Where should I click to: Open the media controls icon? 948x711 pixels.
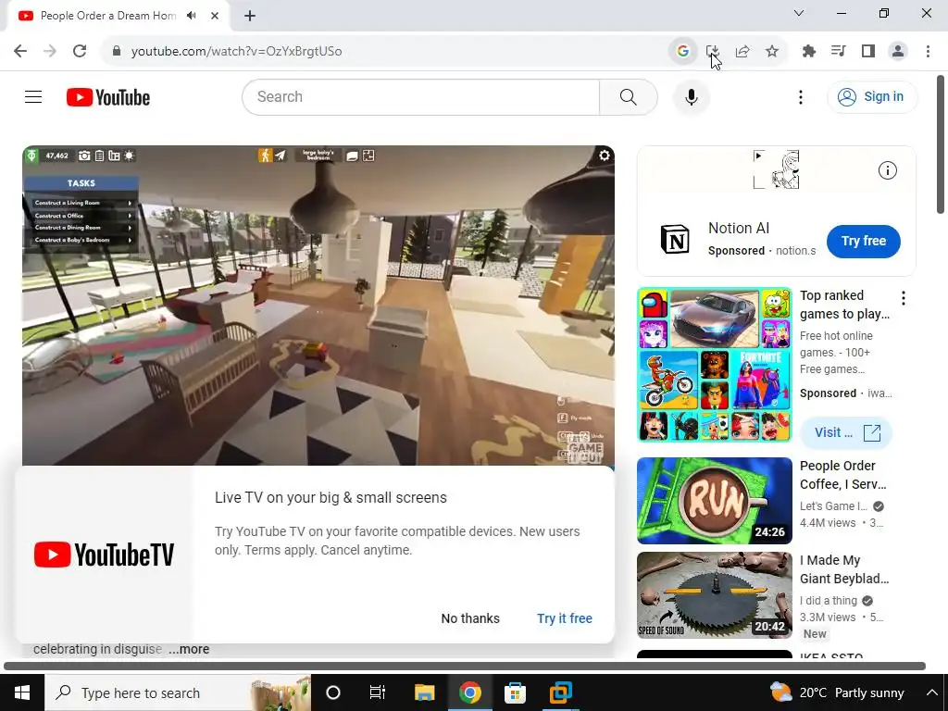click(x=839, y=51)
